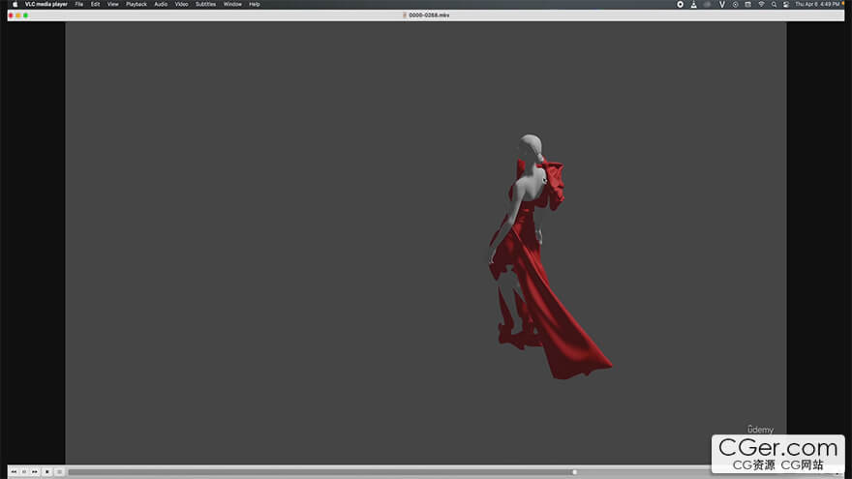Click the playback progress slider handle
The image size is (852, 479).
pos(575,472)
